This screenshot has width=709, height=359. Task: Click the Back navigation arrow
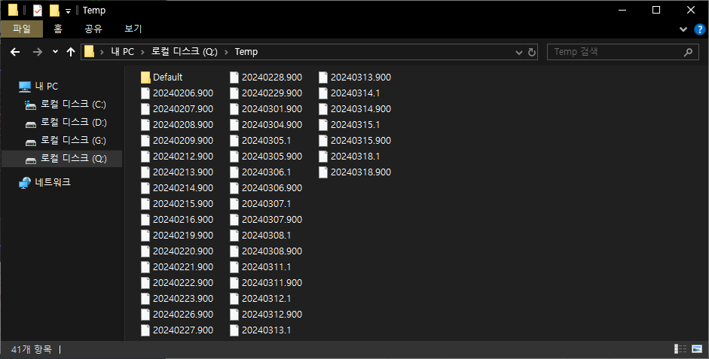point(14,52)
